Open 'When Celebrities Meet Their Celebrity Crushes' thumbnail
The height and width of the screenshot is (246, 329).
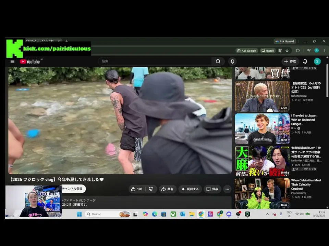tap(262, 193)
